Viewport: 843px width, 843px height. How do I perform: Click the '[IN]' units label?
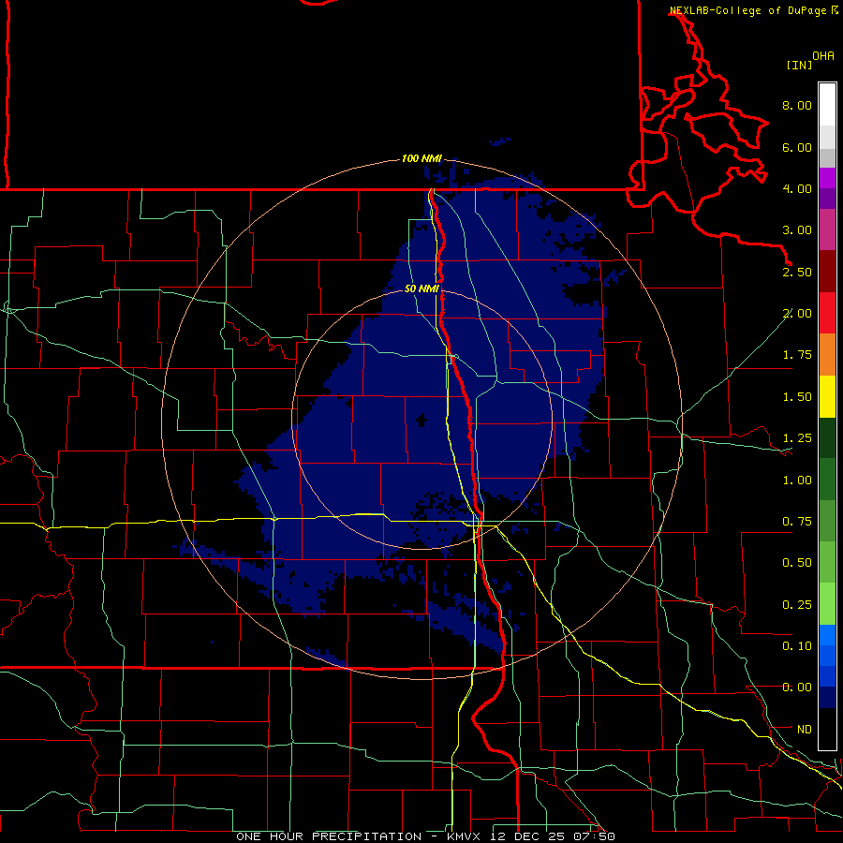800,65
